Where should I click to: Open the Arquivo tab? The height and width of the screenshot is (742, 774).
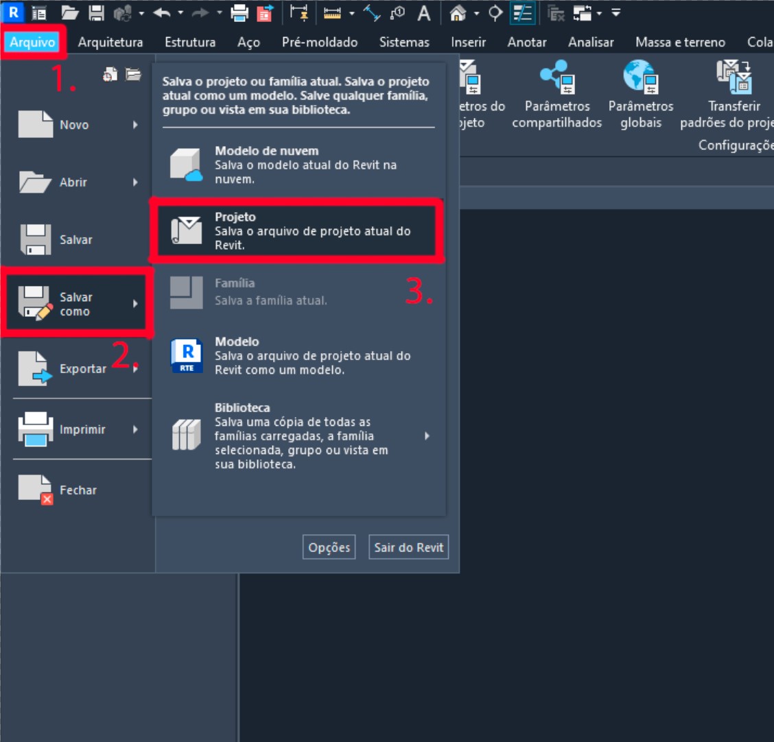click(x=32, y=42)
